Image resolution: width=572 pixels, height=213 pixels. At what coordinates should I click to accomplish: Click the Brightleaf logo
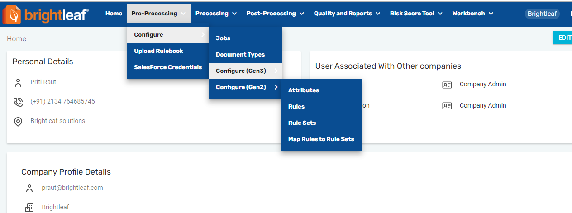(x=45, y=14)
